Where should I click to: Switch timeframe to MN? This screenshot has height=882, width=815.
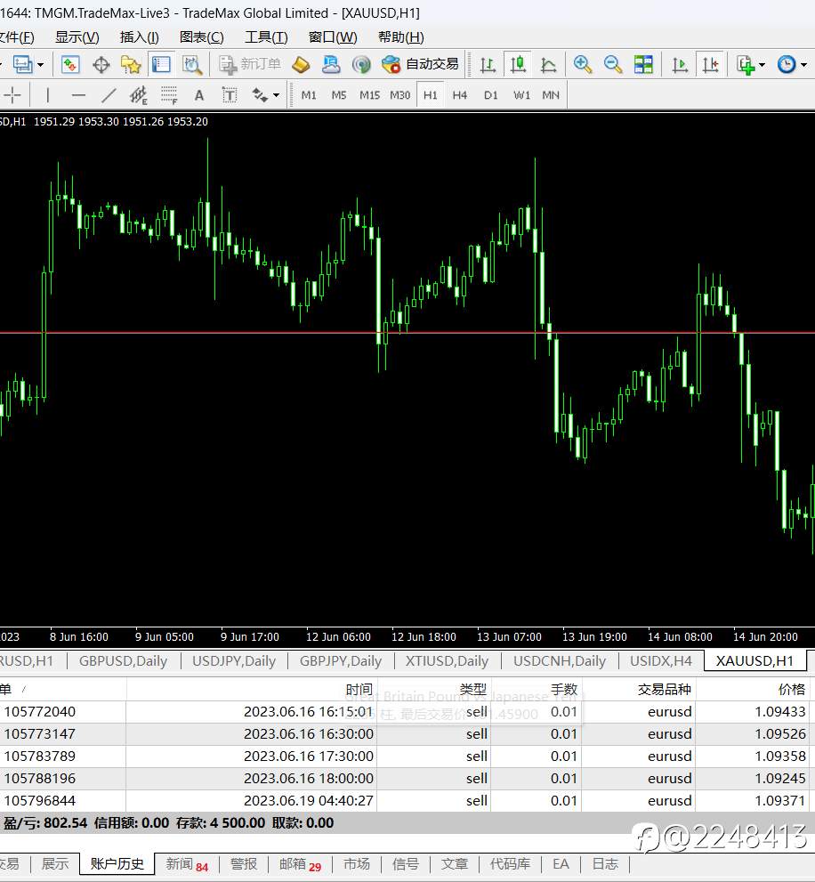coord(551,95)
